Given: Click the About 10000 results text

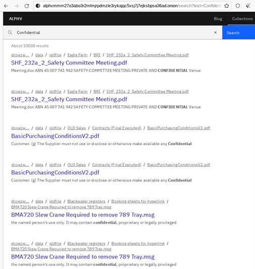Looking at the screenshot, I should coord(30,46).
